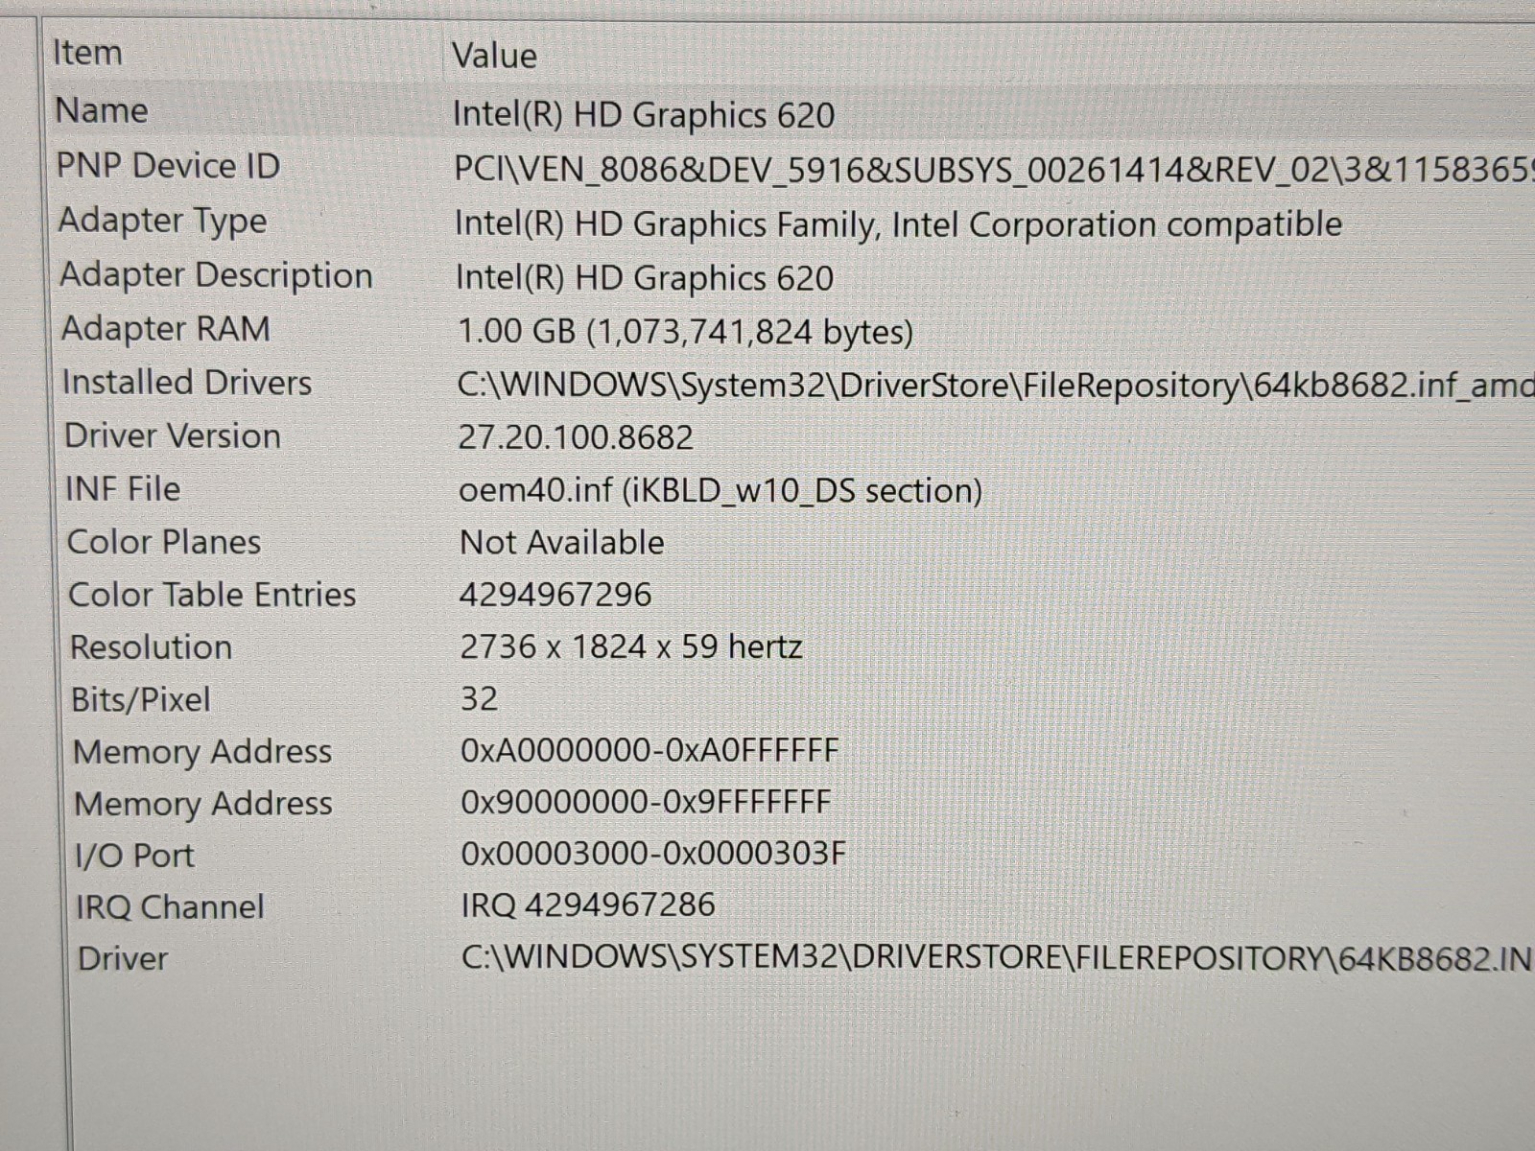
Task: Select the 0xA0000000-0xA0FFFFFF memory address value
Action: [649, 750]
